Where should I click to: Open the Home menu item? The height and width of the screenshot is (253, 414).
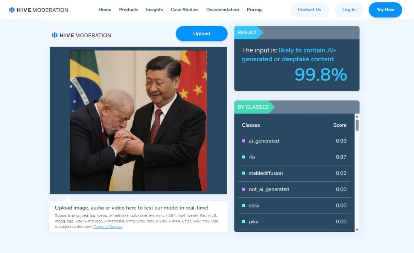pos(105,10)
